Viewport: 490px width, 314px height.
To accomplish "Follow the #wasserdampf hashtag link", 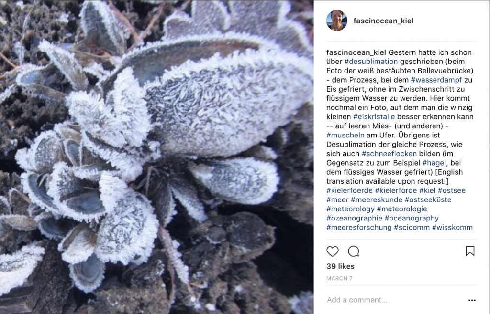I will (436, 80).
